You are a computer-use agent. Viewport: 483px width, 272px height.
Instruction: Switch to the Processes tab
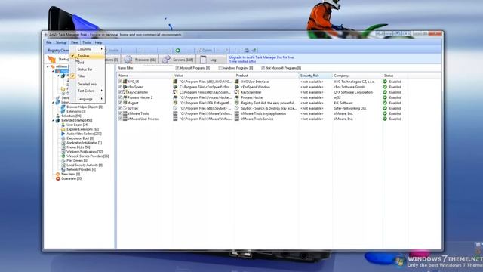[140, 60]
